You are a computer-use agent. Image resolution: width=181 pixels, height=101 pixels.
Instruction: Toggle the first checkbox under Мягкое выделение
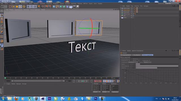pos(129,59)
